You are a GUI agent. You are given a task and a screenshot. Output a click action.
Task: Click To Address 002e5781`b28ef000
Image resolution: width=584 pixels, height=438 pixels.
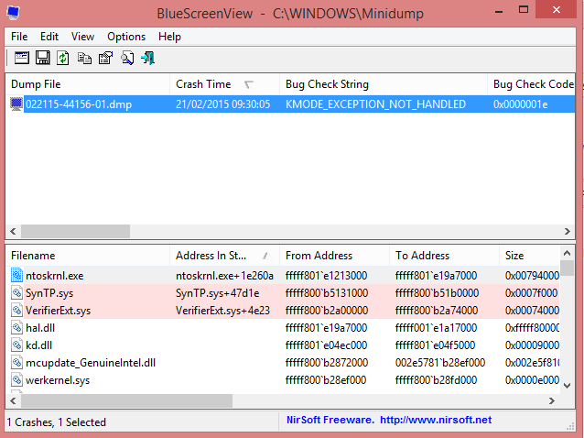pyautogui.click(x=440, y=362)
